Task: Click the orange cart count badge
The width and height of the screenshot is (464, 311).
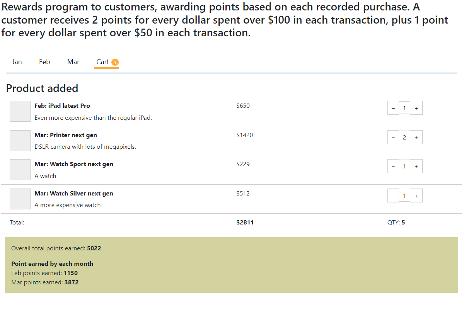Action: click(115, 62)
